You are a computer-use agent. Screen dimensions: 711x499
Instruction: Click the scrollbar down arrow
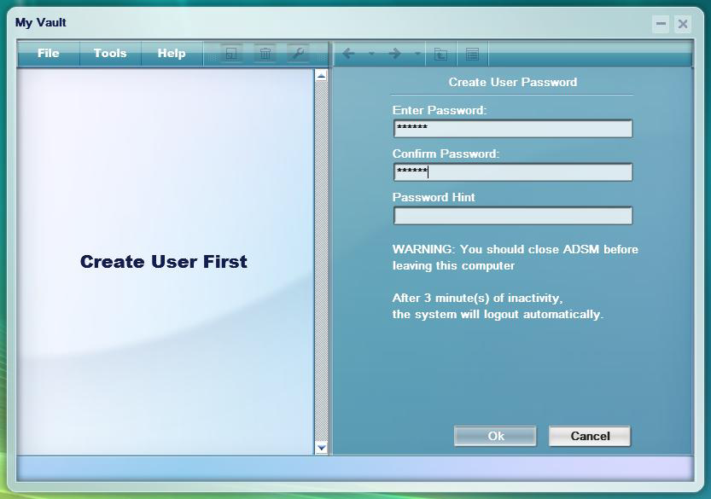[321, 448]
